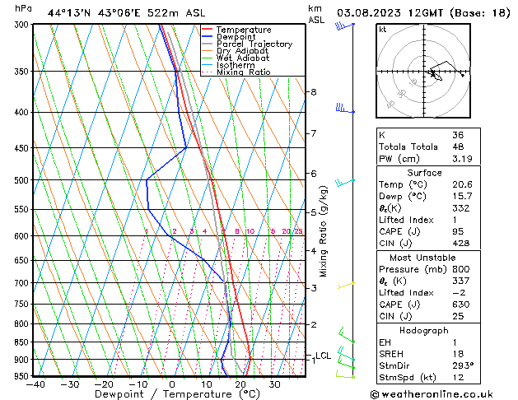Click the 30 temperature axis label

[274, 384]
